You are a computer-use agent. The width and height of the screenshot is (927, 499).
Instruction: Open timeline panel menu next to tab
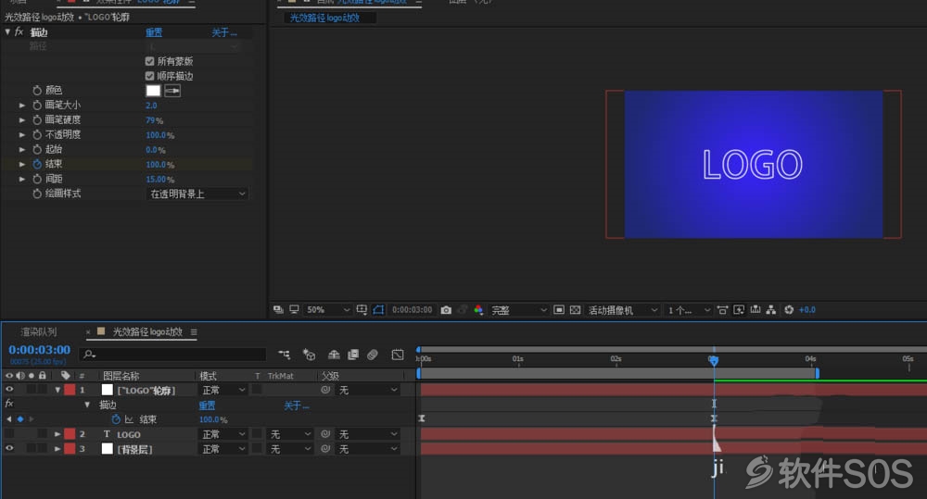pyautogui.click(x=194, y=331)
